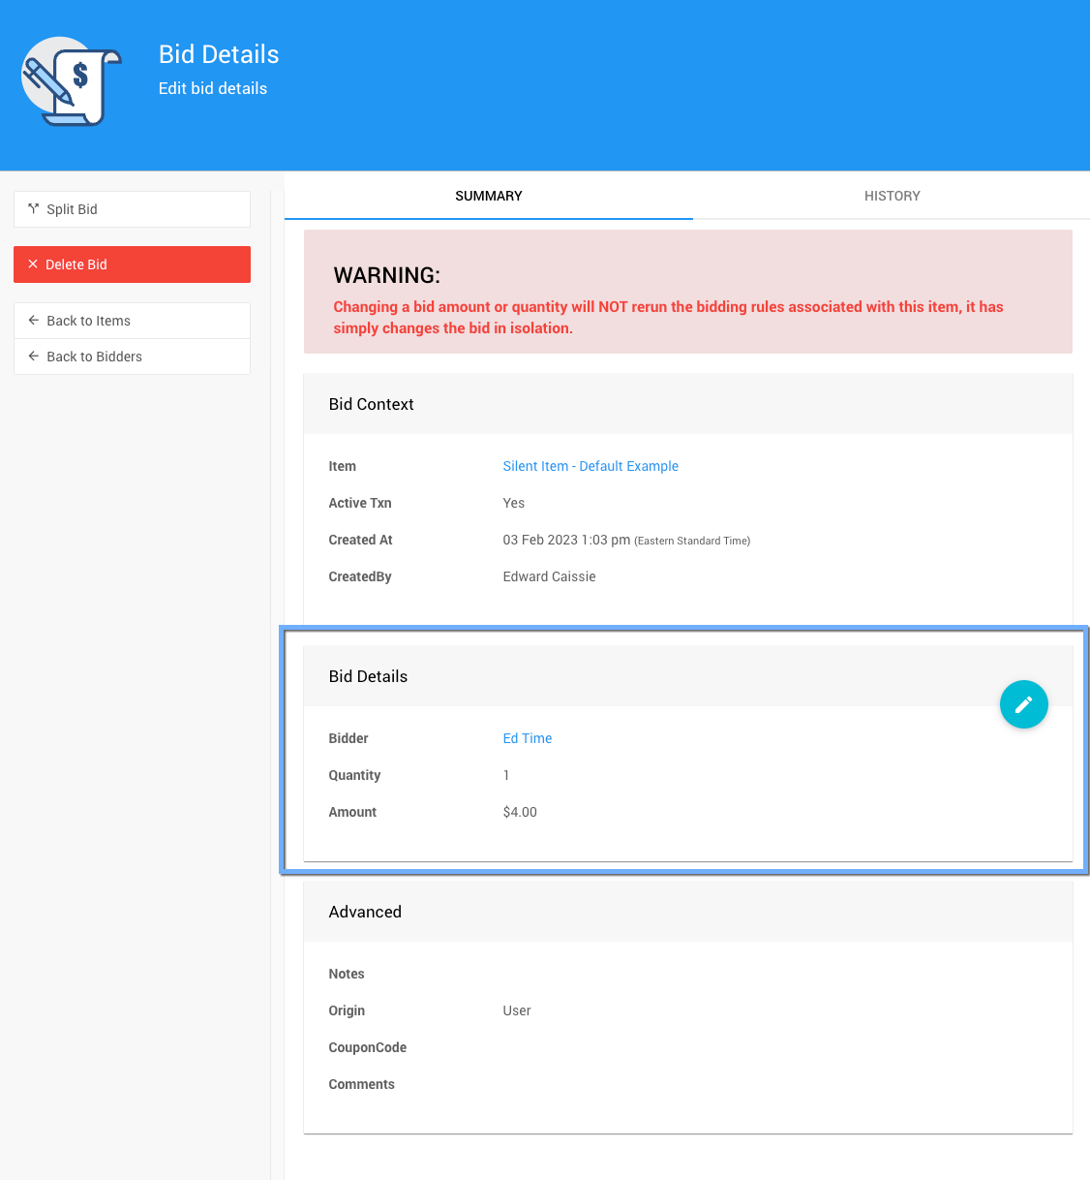Click the split arrow icon beside Split Bid
Screen dimensions: 1090x1180
(34, 209)
